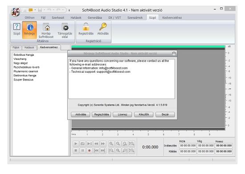Click the zoom in magnifier in top row
245x174 pixels.
click(111, 144)
